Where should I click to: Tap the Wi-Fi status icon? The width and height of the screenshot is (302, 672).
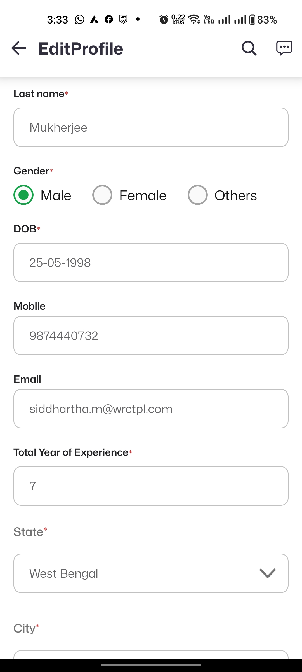click(194, 19)
